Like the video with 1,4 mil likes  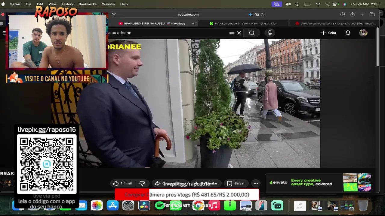(x=123, y=183)
